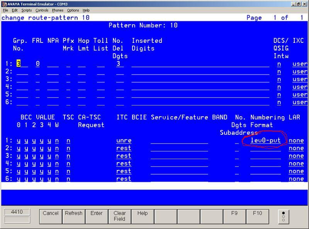
Task: Click the Clear Field button
Action: (x=120, y=217)
